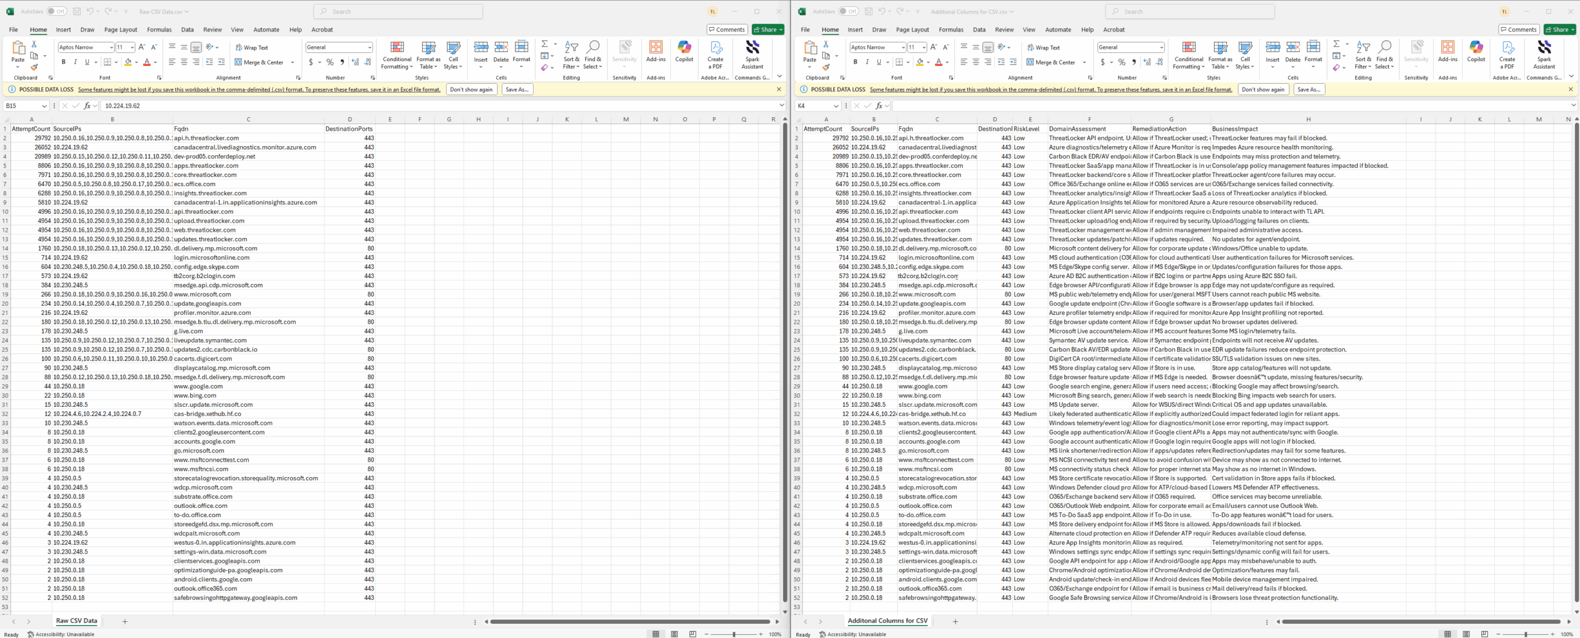The width and height of the screenshot is (1580, 638).
Task: Expand General number format in Additional Columns window
Action: [x=1161, y=47]
